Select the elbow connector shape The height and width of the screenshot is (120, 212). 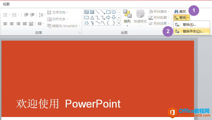click(x=98, y=17)
